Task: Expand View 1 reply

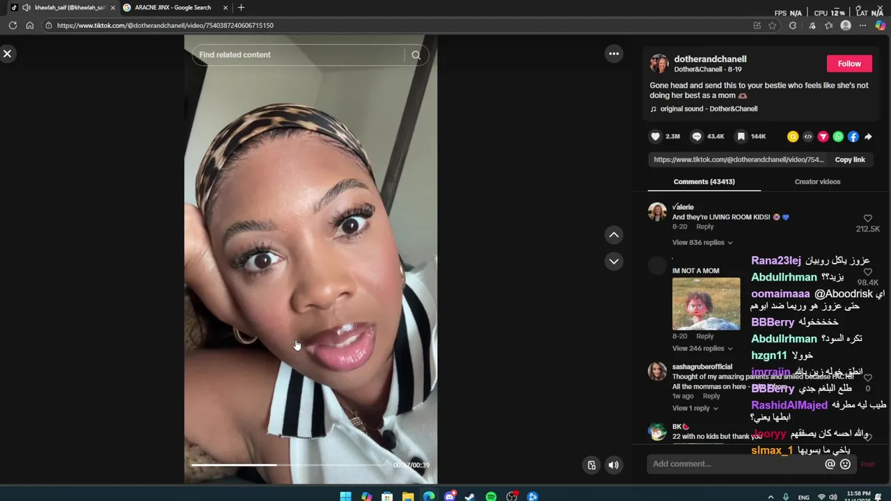Action: [695, 408]
